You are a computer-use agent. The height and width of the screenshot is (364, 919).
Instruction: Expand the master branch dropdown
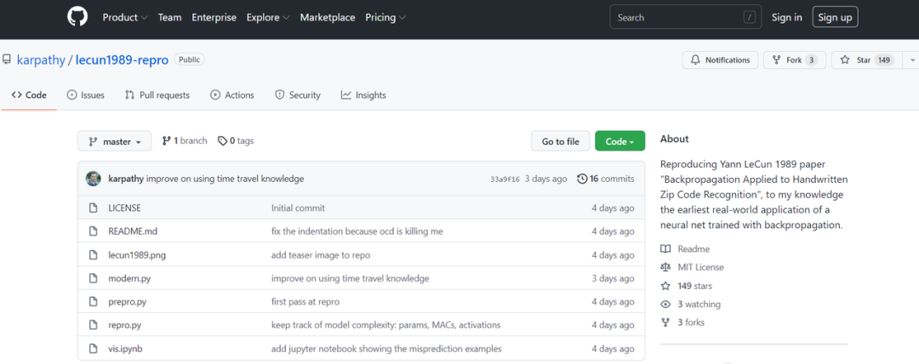(114, 141)
